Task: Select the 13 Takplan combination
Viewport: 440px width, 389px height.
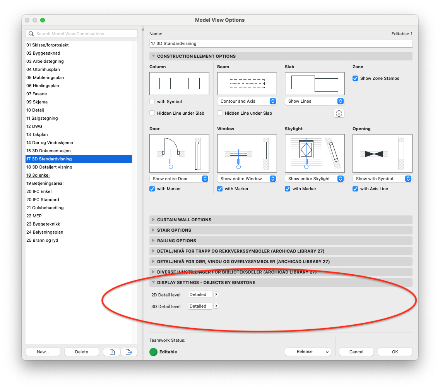Action: [x=37, y=134]
